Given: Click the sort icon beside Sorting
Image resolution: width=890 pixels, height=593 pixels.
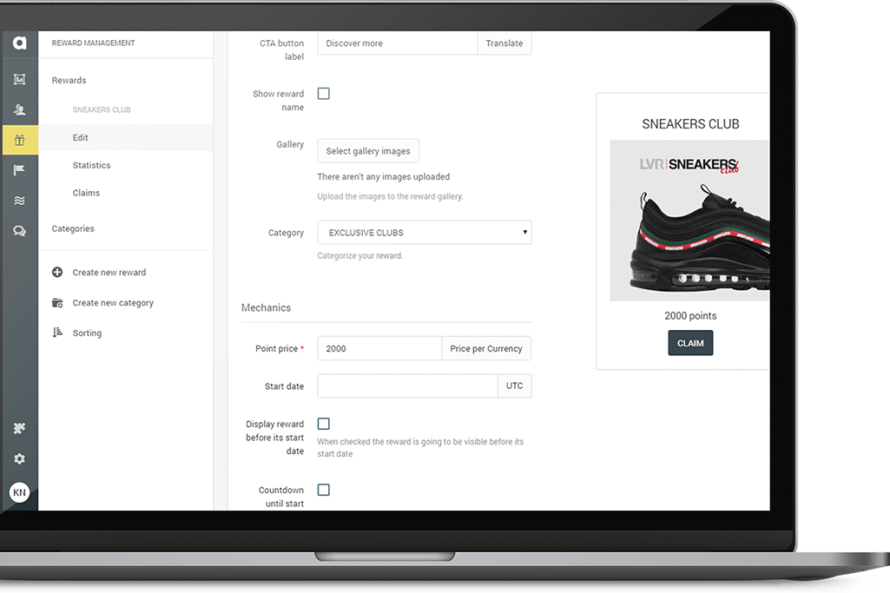Looking at the screenshot, I should click(57, 333).
